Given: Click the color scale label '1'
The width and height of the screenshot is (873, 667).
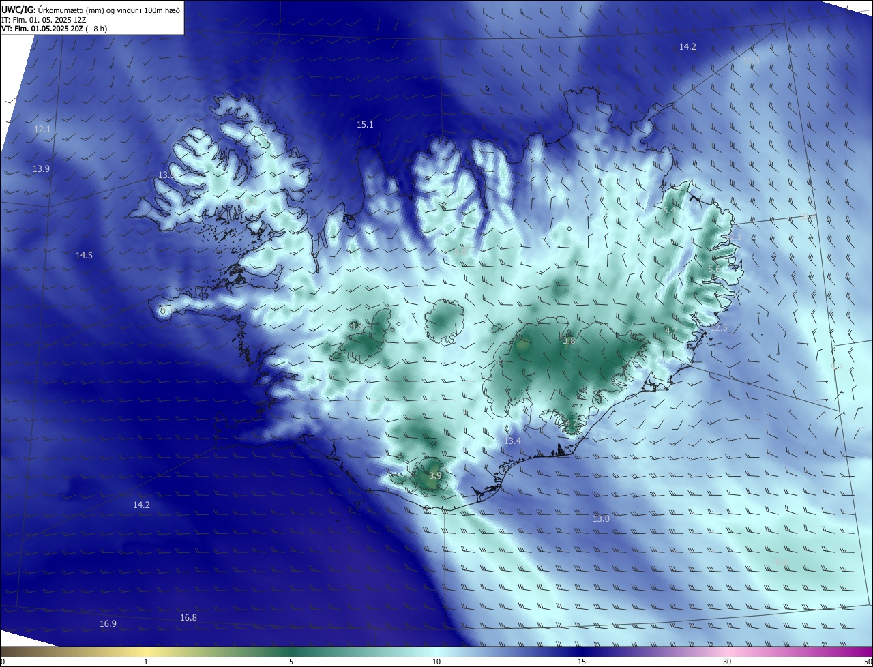Looking at the screenshot, I should [x=146, y=662].
